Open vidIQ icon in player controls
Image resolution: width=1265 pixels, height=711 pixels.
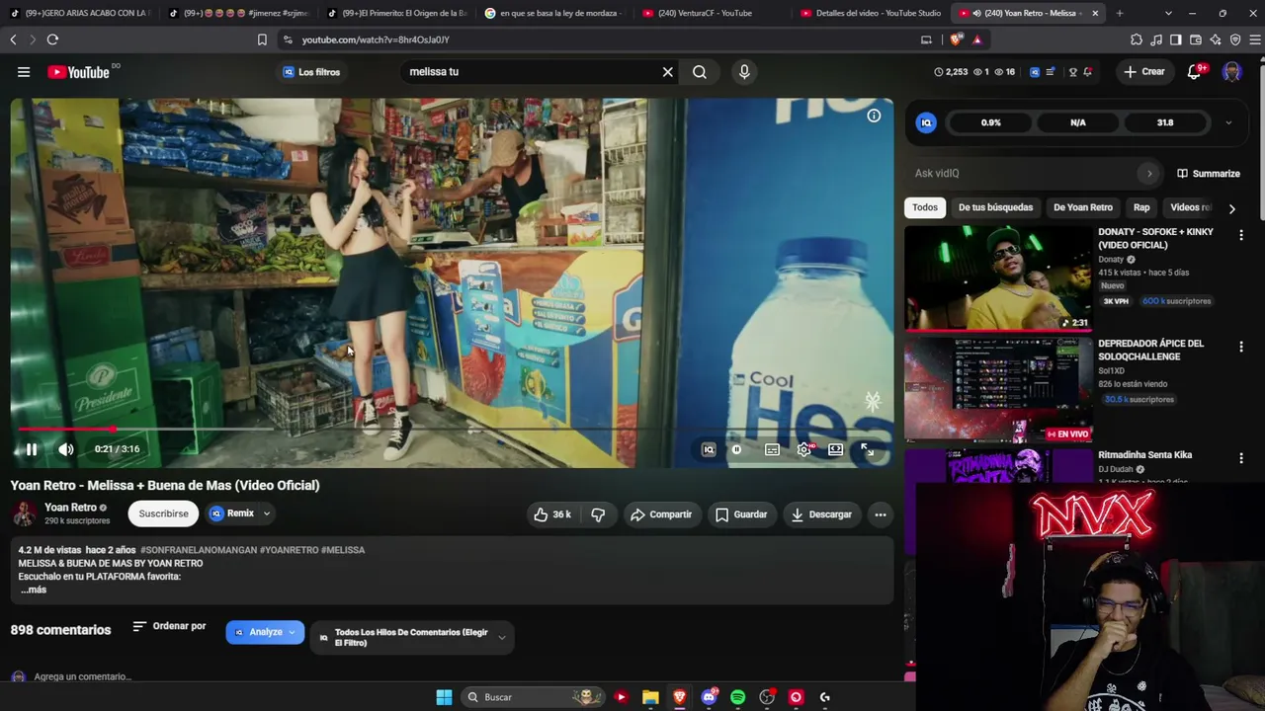[x=709, y=449]
